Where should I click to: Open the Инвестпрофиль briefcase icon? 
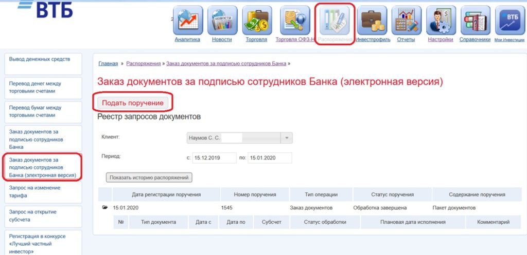point(372,20)
